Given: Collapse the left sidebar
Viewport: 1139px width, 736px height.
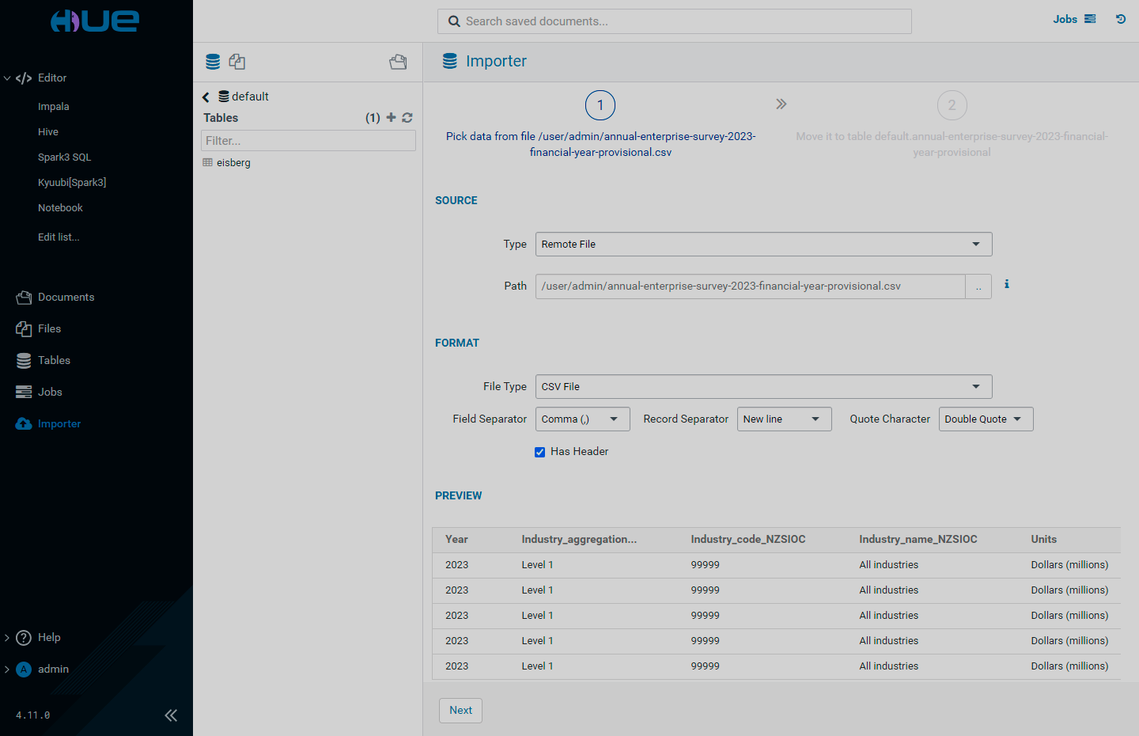Looking at the screenshot, I should [171, 715].
